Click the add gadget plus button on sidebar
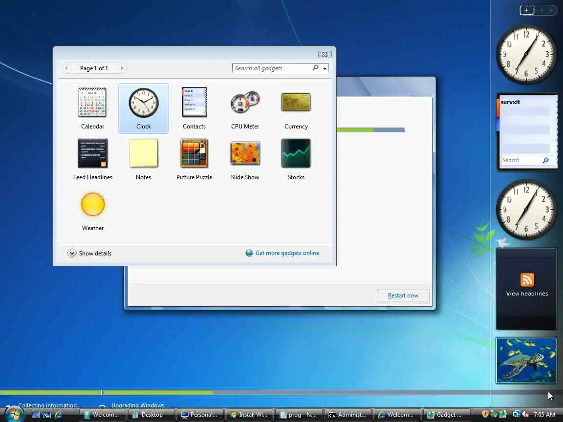The image size is (563, 422). point(526,10)
